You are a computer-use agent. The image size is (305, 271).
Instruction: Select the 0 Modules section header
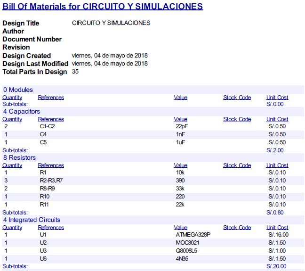[x=18, y=90]
